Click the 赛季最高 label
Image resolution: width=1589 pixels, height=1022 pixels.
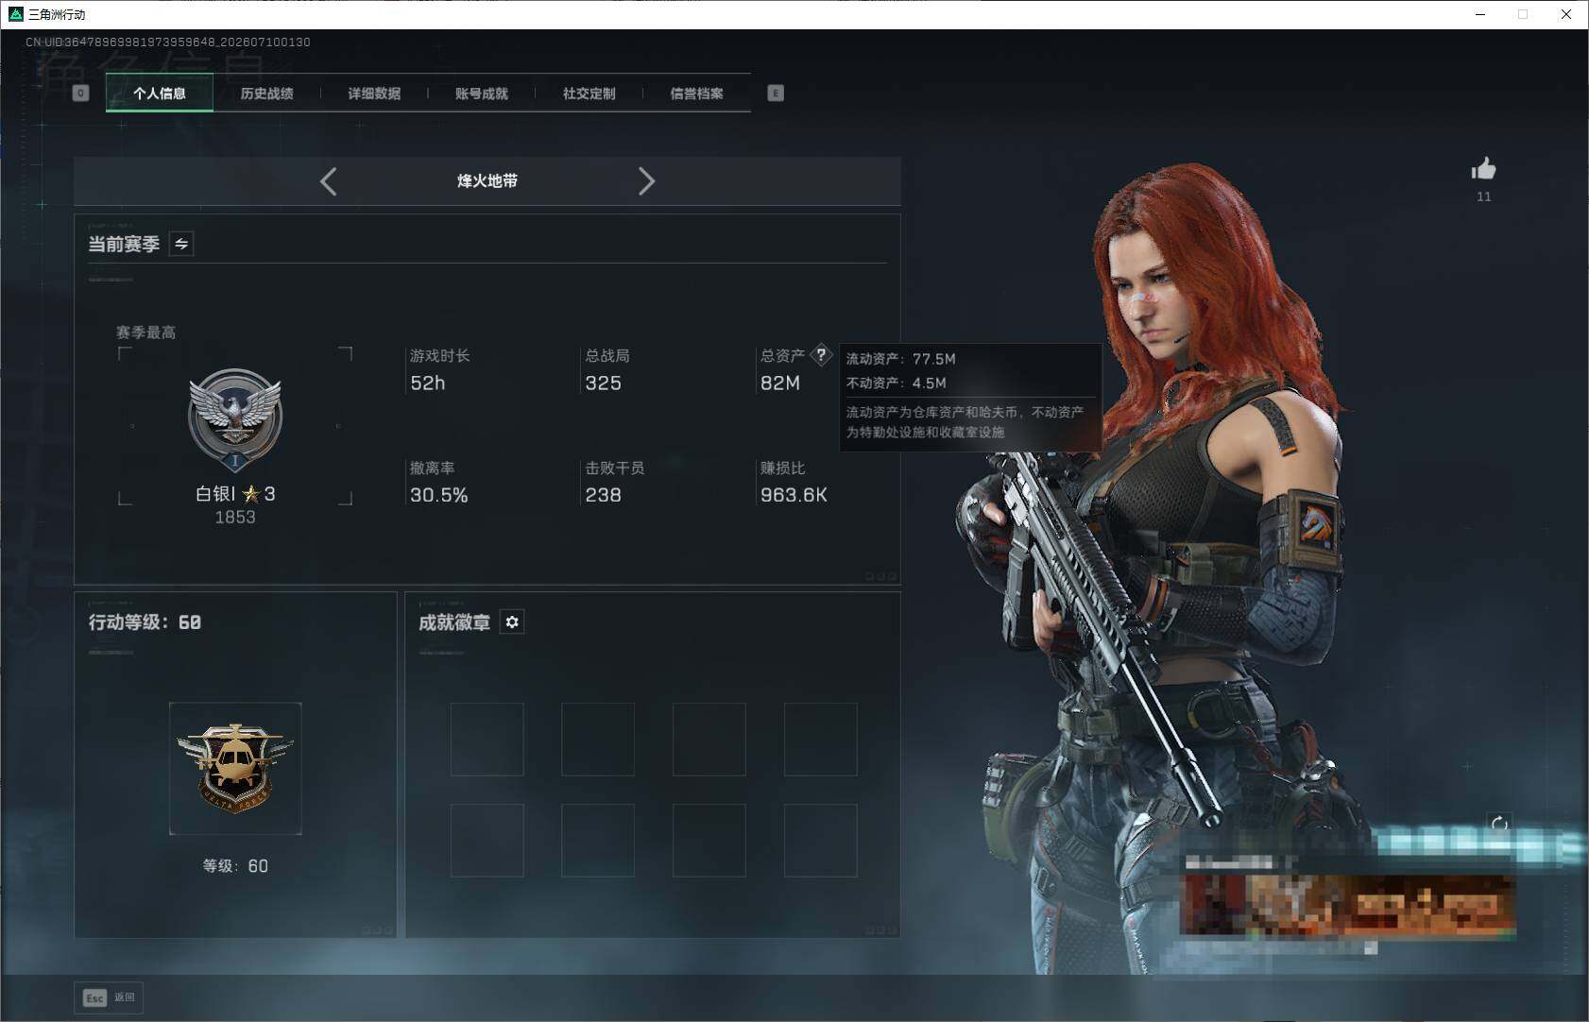click(x=145, y=332)
